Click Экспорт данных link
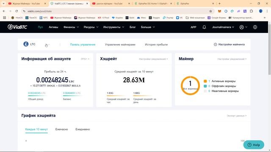Screen dimensions: 271x152 pyautogui.click(x=237, y=116)
